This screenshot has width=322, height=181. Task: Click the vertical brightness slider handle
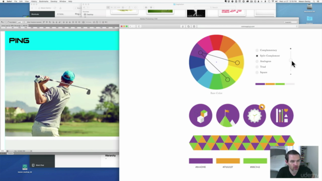(x=291, y=60)
